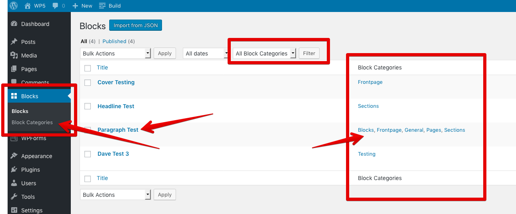Show Published (4) blocks view

click(118, 42)
